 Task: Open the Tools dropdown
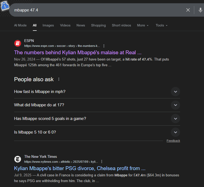coord(161,25)
